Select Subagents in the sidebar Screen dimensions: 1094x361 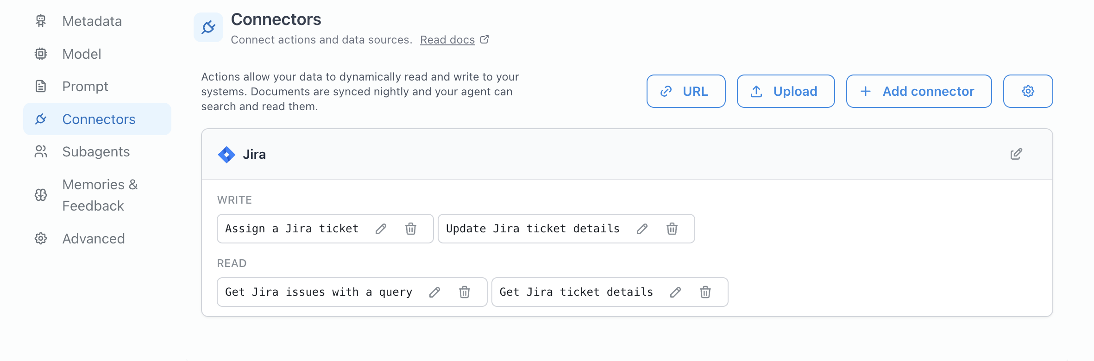click(96, 152)
